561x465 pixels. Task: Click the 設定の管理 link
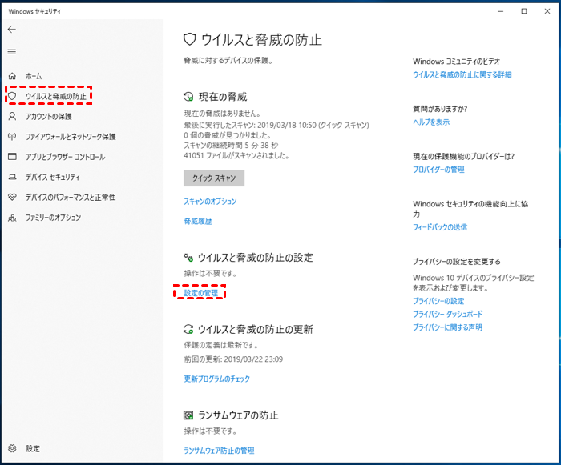(x=200, y=293)
